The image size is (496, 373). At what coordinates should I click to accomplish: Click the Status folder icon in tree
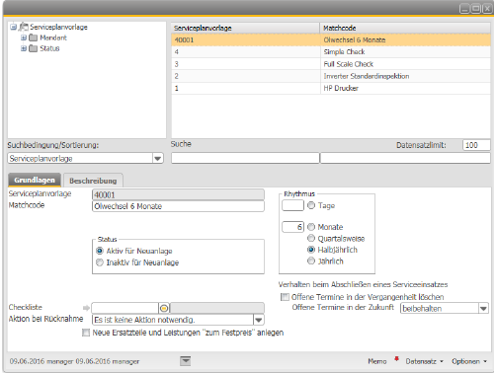click(33, 48)
